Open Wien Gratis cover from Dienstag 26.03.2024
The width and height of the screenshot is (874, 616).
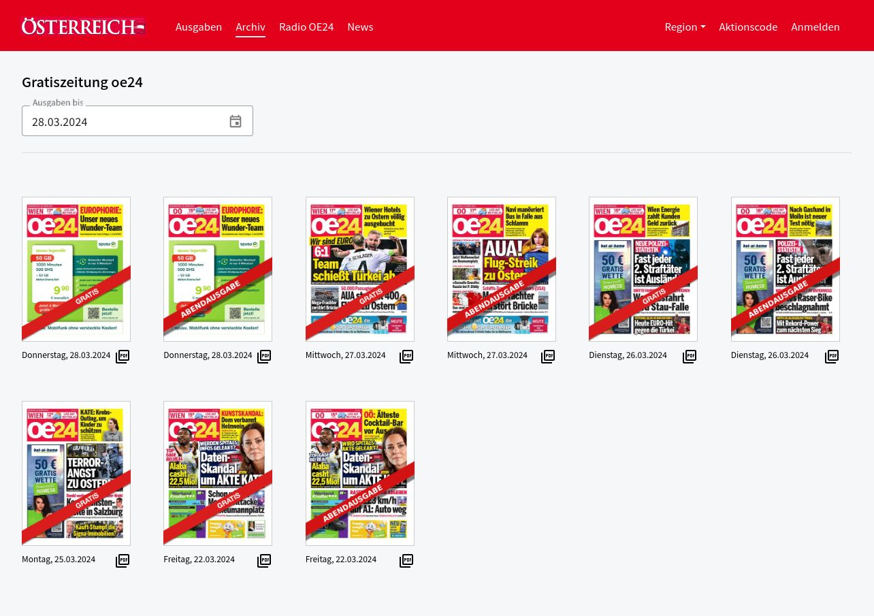(643, 269)
